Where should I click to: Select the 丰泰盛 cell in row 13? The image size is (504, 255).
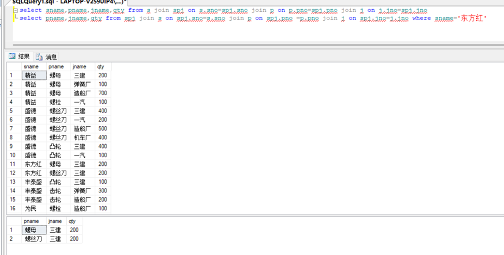click(x=34, y=182)
